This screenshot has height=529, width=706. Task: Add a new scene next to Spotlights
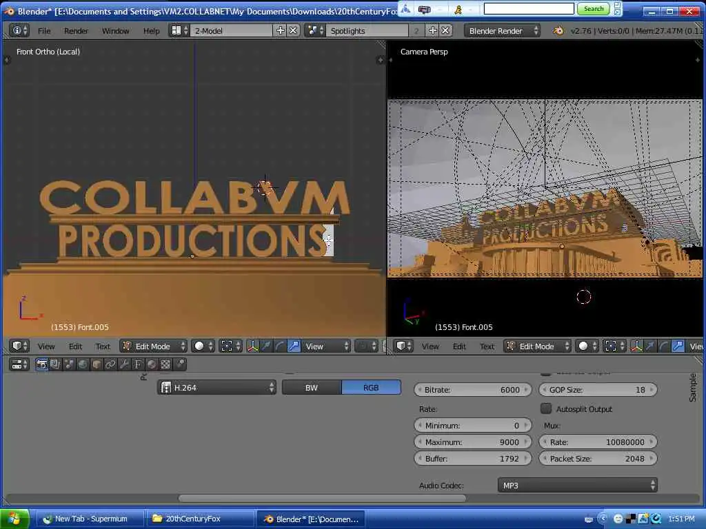pos(433,30)
